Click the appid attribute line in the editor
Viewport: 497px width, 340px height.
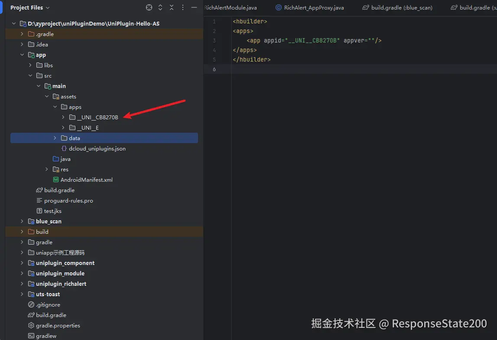tap(314, 41)
